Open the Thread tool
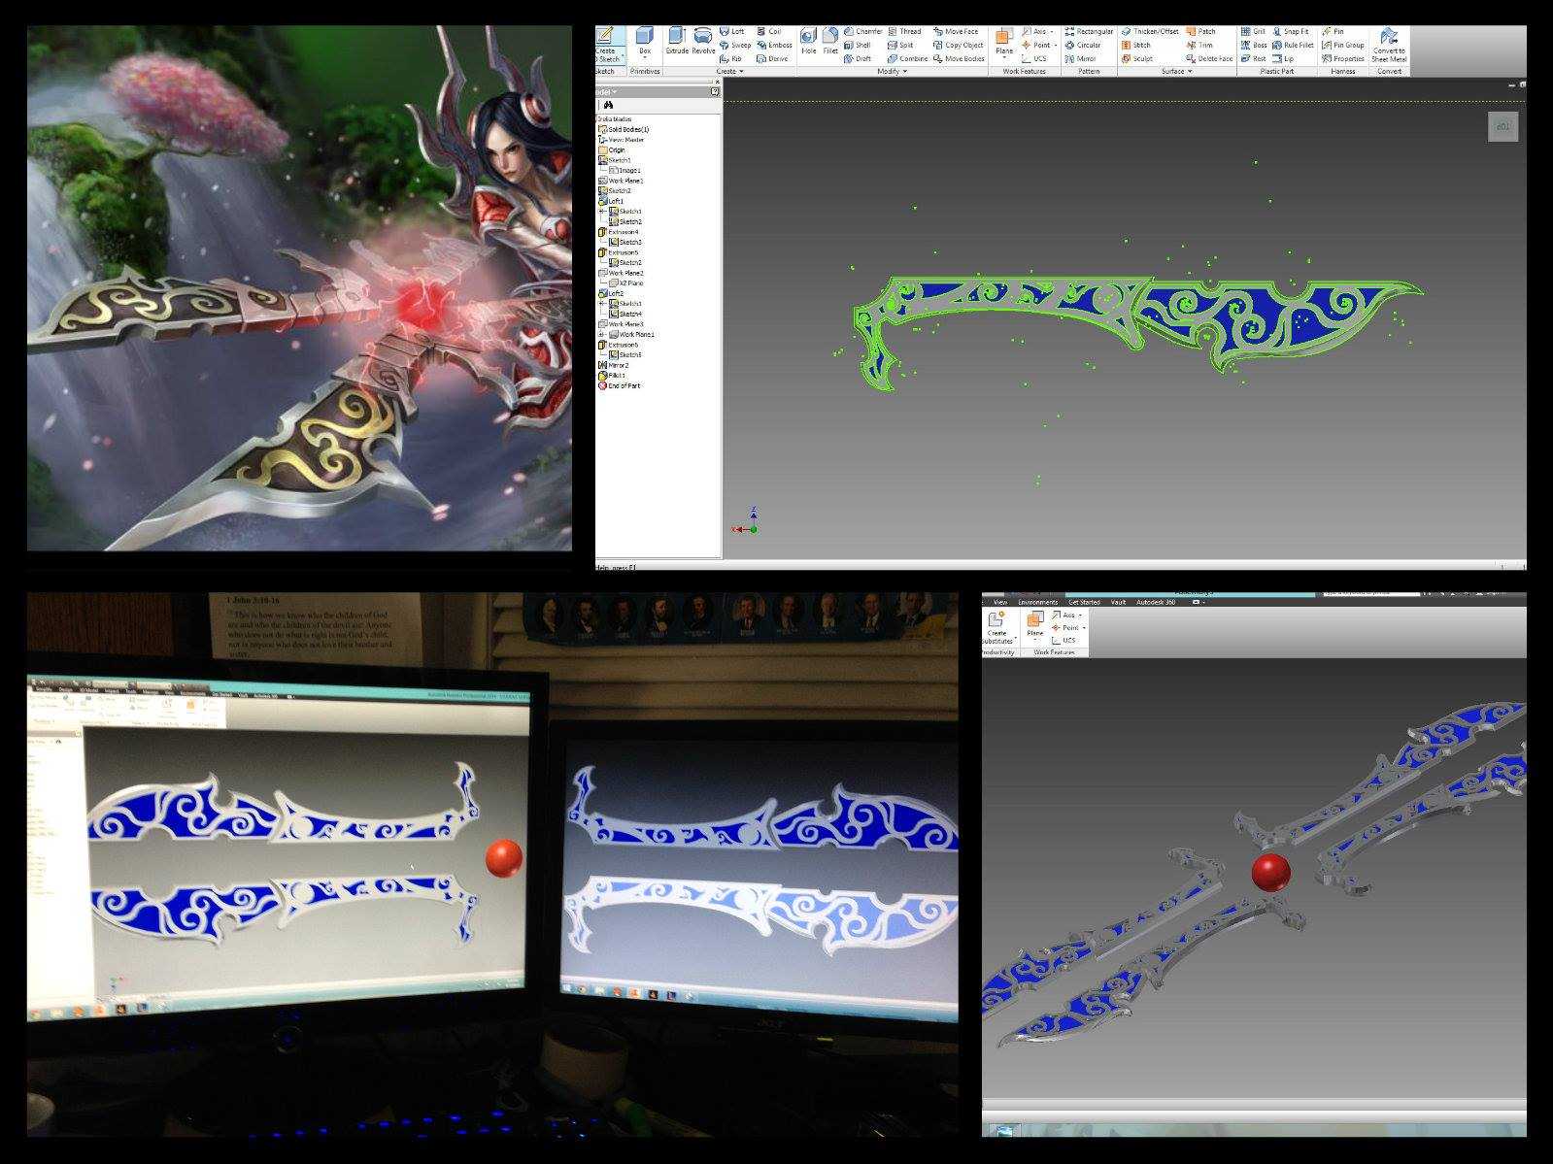1553x1164 pixels. click(904, 32)
